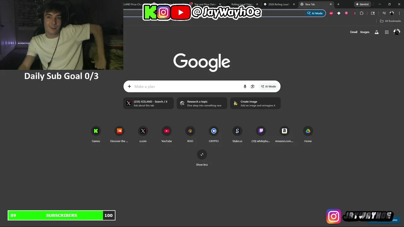The image size is (404, 227).
Task: Open the media controls icon in toolbar
Action: click(384, 13)
